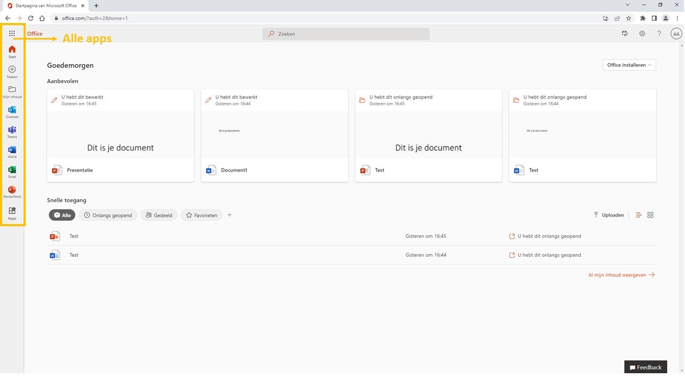Screen dimensions: 685x385
Task: Launch Teams from the sidebar
Action: tap(12, 132)
